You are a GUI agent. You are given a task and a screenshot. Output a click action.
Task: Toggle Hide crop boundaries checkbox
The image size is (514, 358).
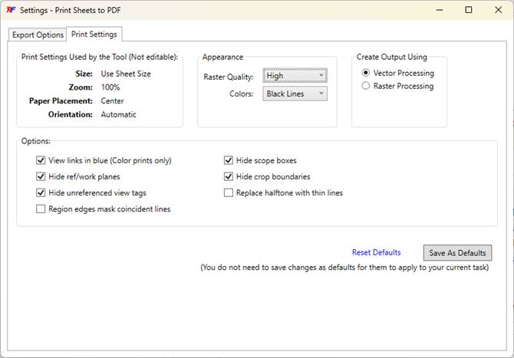(229, 177)
